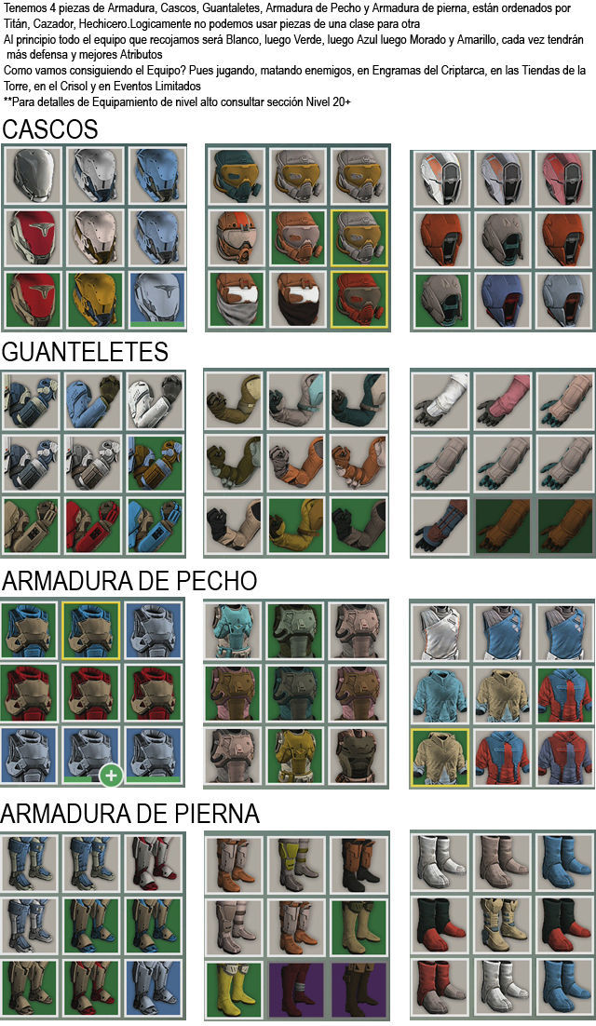596x1026 pixels.
Task: Choose the all-white titan gauntlet
Action: point(155,400)
